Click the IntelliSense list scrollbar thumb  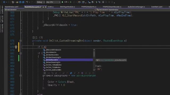point(94,54)
